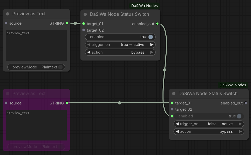Collapse the upper DaSiWa Node Status Switch
Viewport: 251px width, 155px height.
85,14
